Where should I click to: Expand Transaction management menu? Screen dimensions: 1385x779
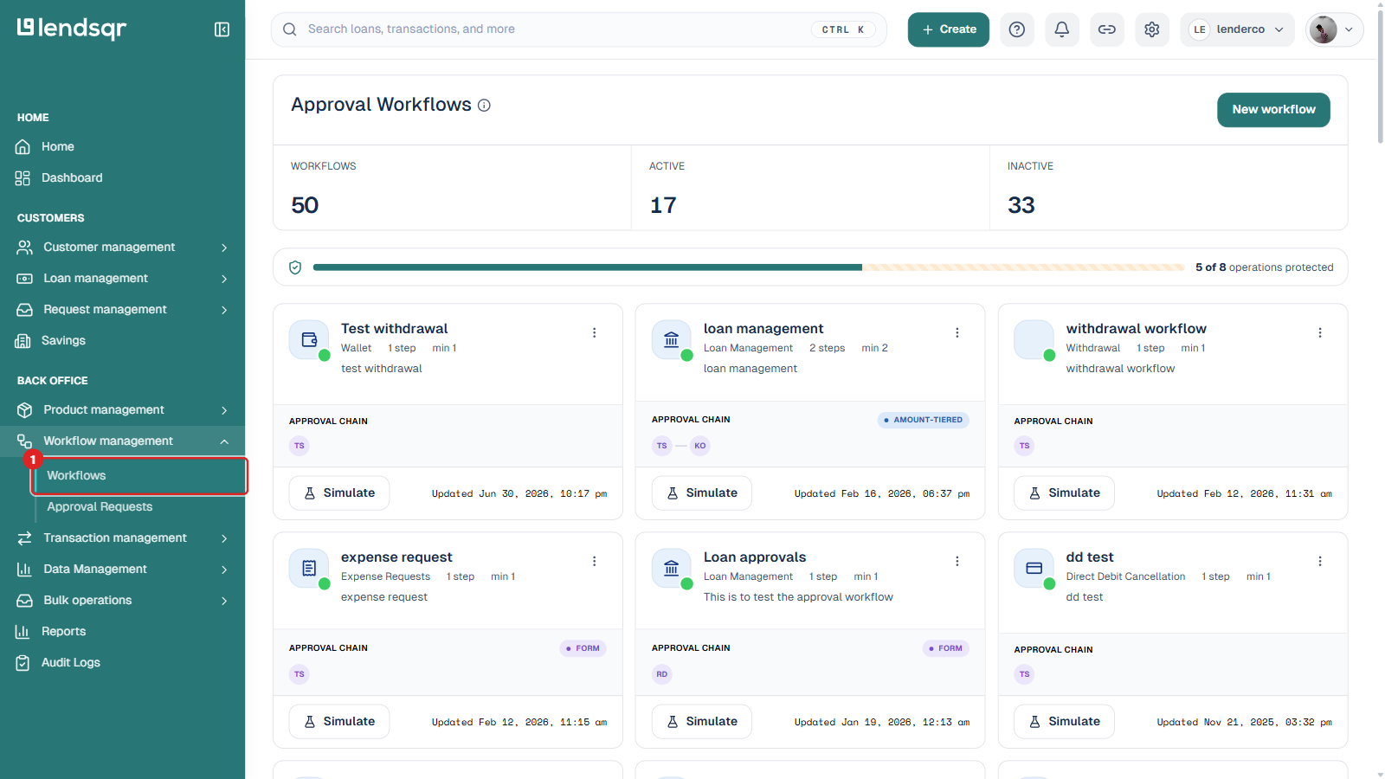tap(122, 538)
